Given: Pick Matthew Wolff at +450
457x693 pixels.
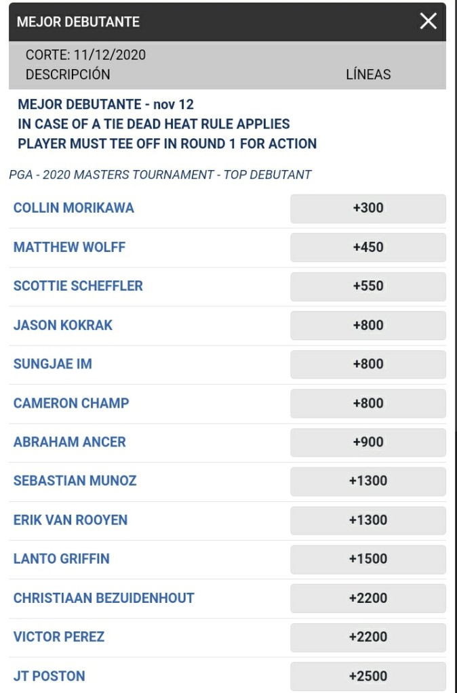Looking at the screenshot, I should [x=367, y=247].
